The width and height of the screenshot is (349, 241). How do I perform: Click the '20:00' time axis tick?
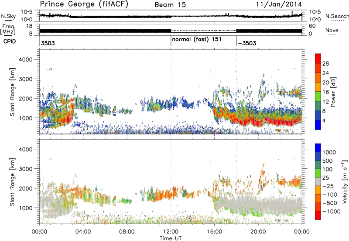click(x=258, y=232)
